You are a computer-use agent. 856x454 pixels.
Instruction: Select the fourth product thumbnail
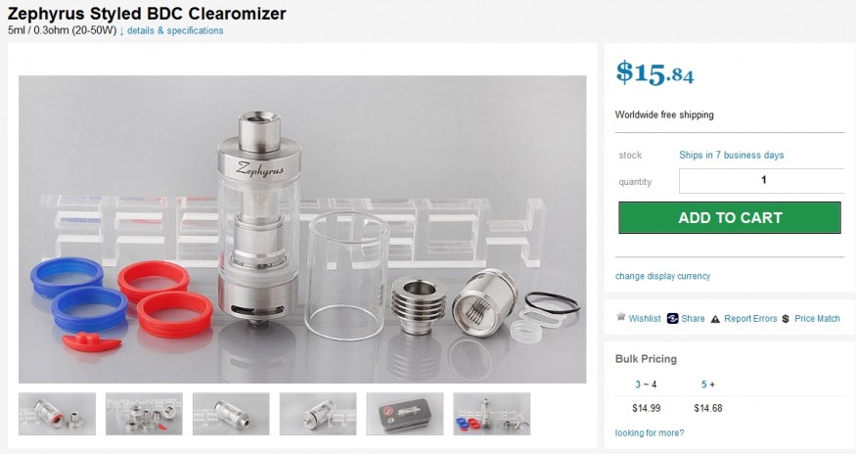coord(318,414)
